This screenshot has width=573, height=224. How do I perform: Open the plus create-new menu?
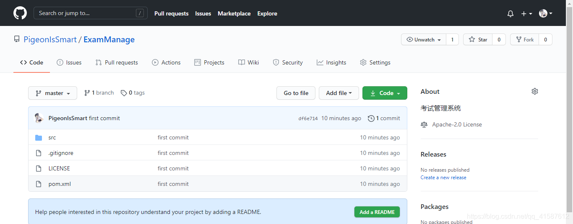click(526, 13)
